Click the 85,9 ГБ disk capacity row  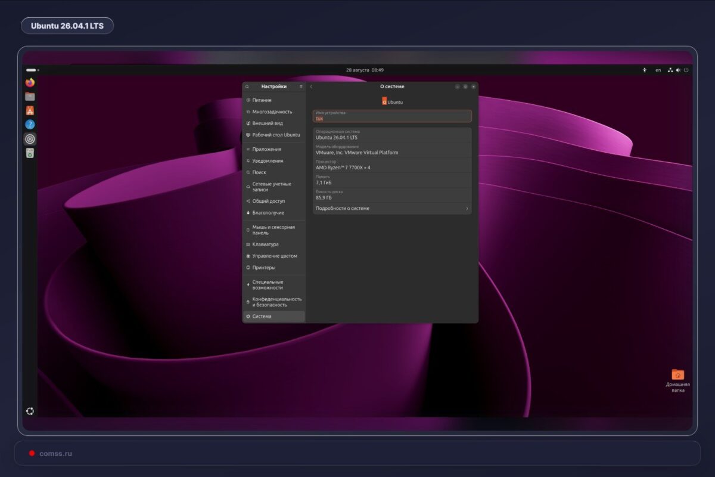point(392,195)
